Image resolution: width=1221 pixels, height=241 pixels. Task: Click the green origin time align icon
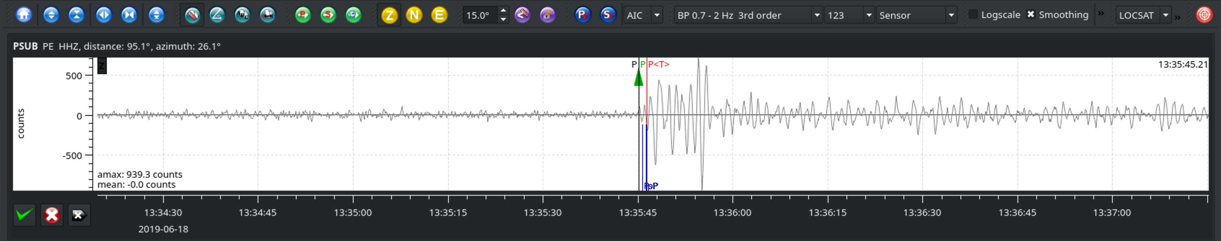tap(354, 15)
